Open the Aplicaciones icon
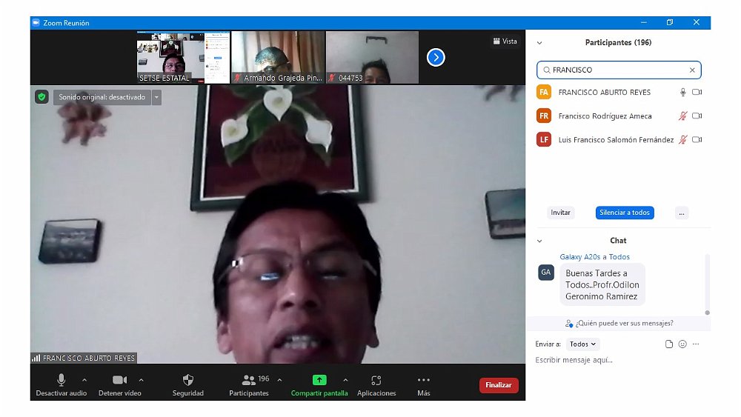 [x=376, y=380]
